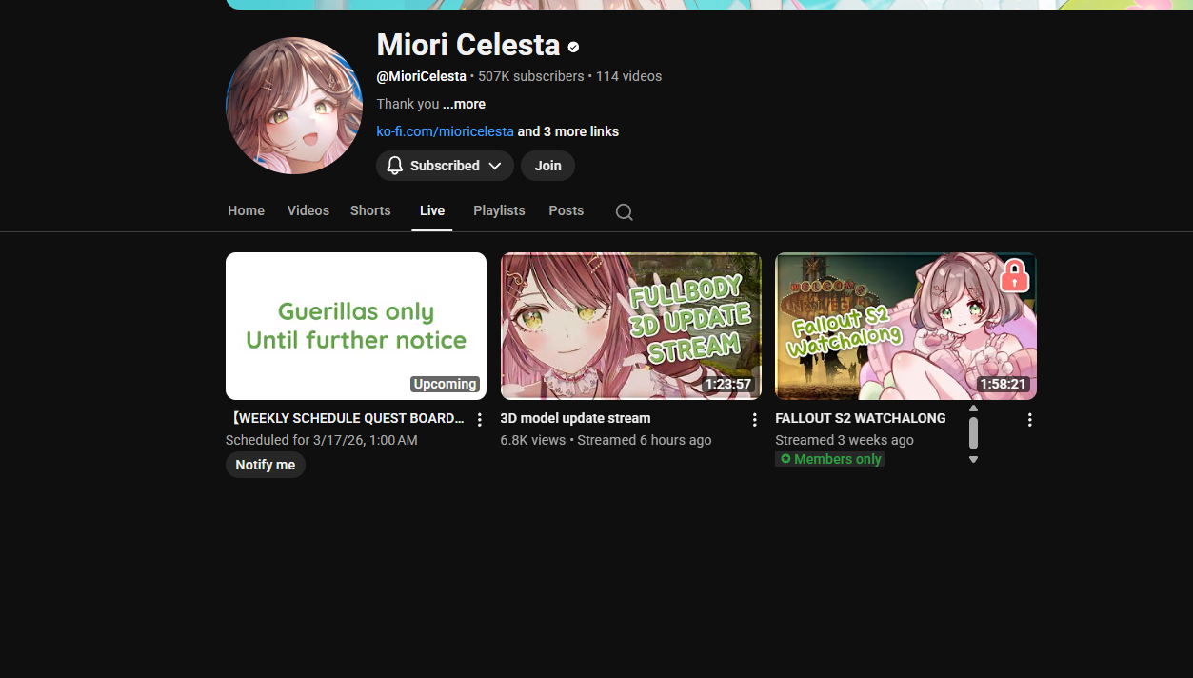Expand the Subscribed notification dropdown chevron

[x=495, y=166]
